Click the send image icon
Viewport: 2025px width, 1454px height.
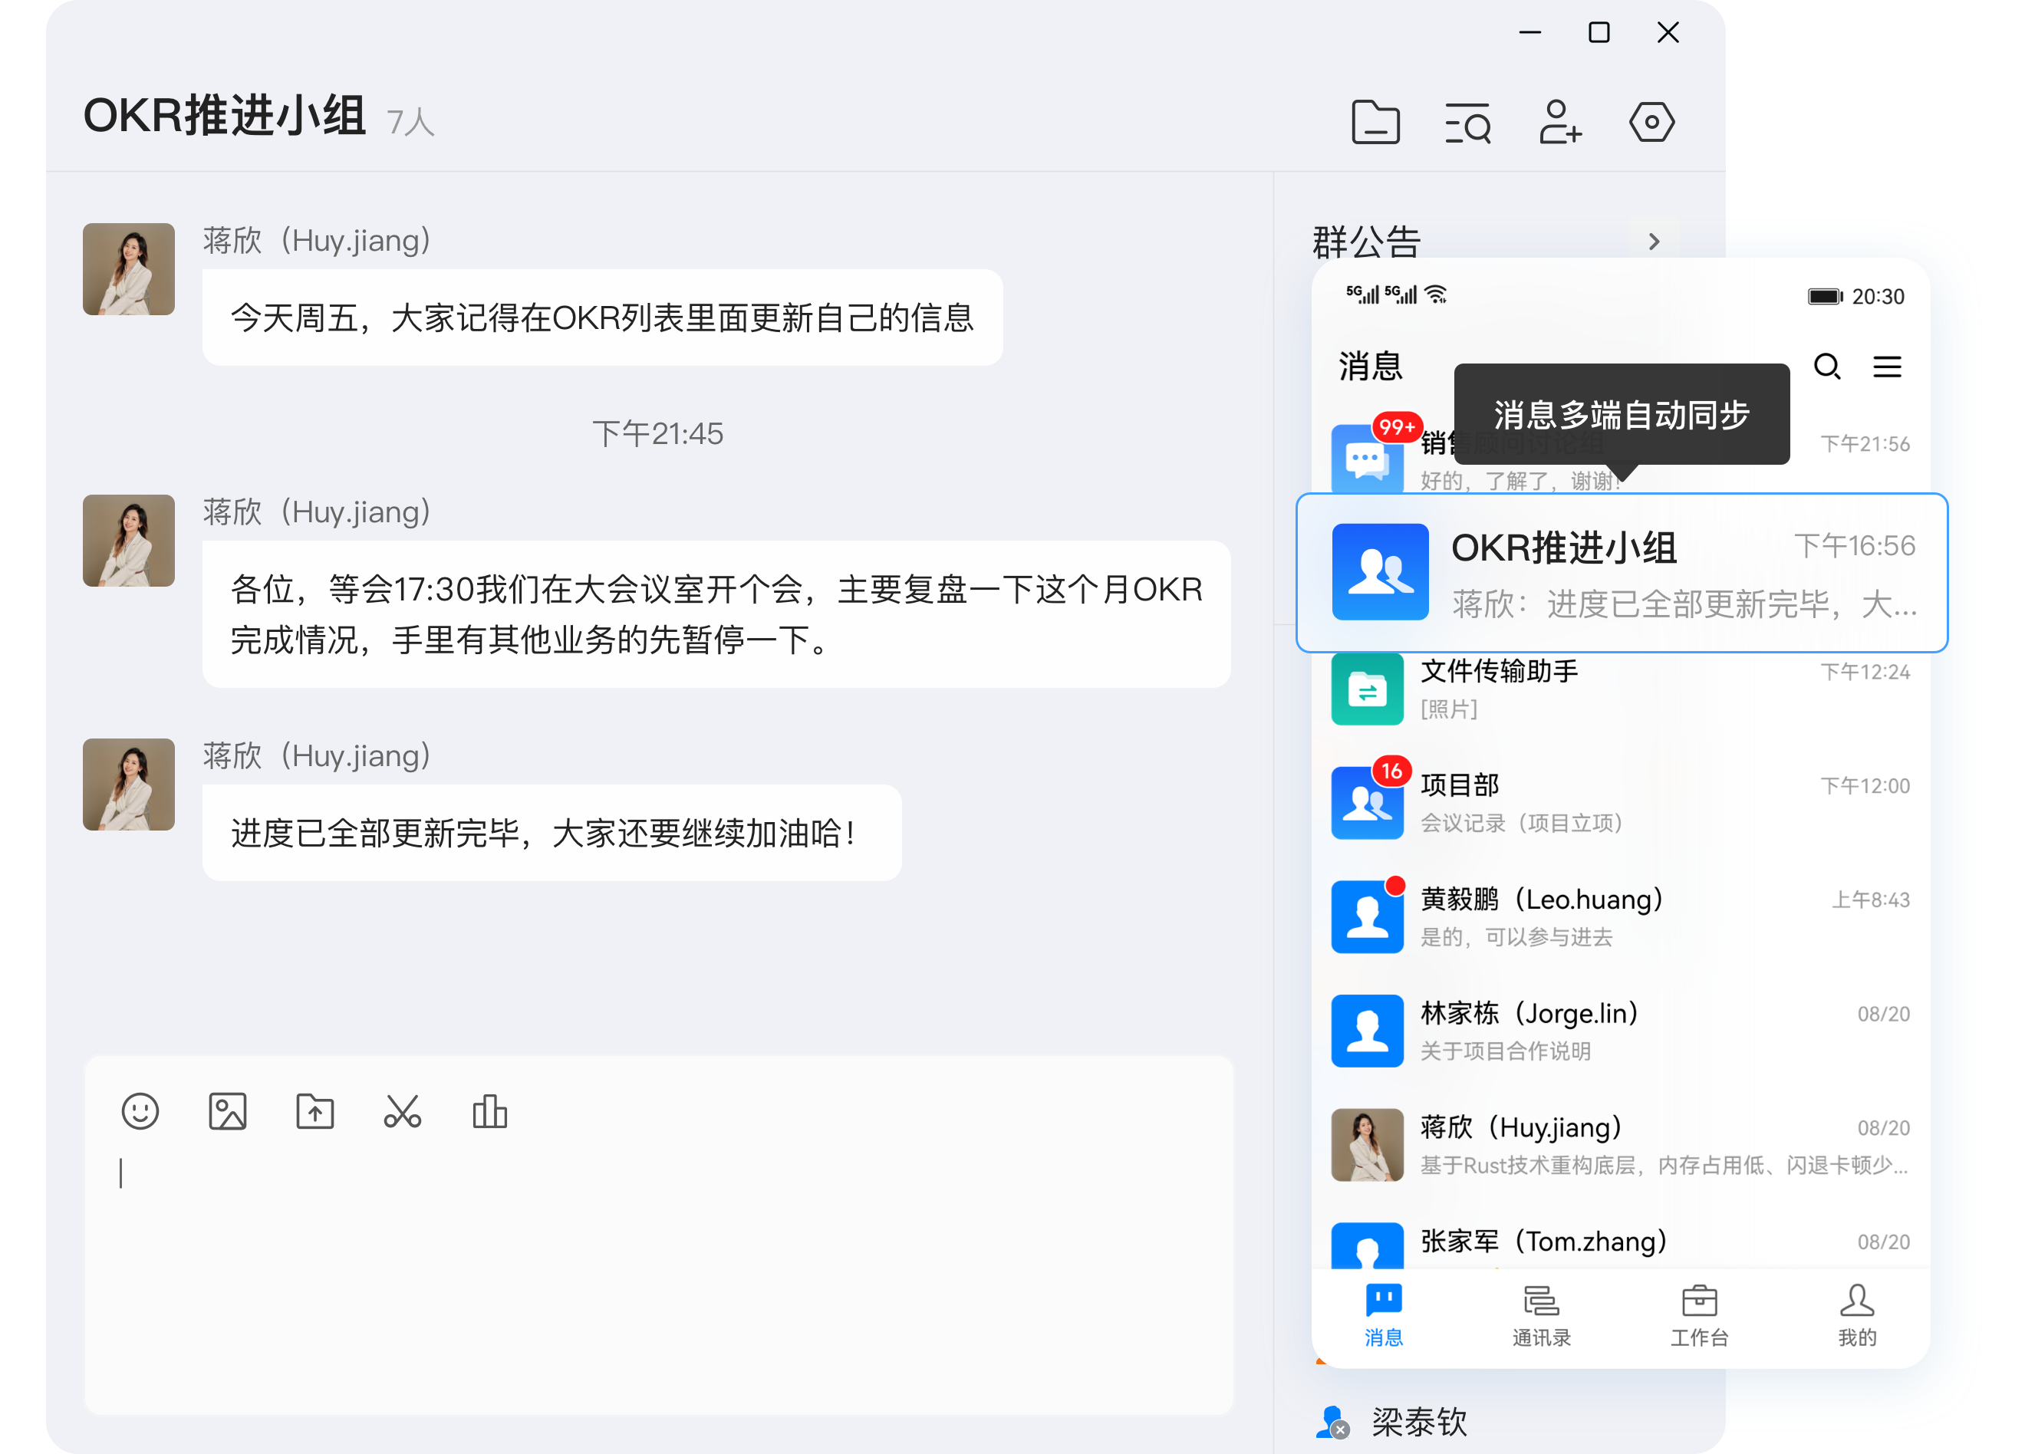[x=228, y=1112]
